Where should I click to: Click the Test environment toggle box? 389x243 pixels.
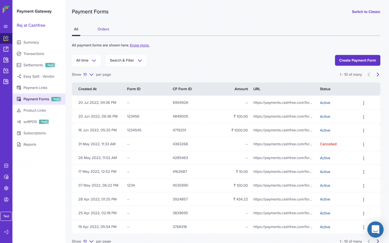[6, 216]
